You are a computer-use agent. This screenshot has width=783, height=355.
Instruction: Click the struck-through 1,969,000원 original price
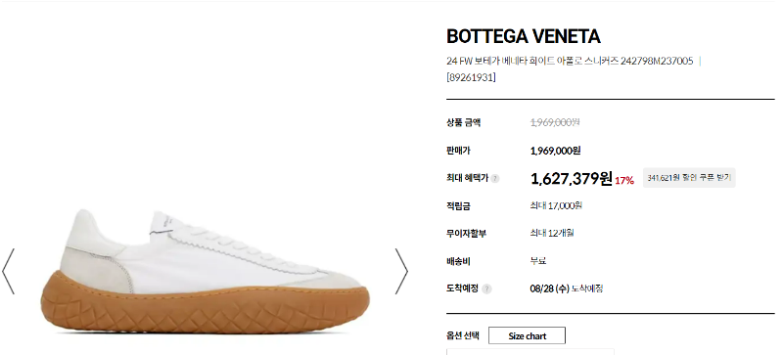pos(555,122)
